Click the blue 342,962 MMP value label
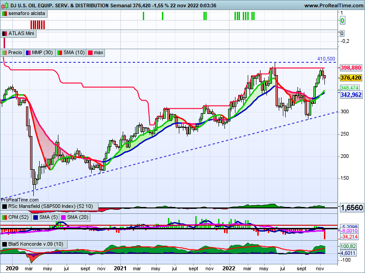 (351, 95)
